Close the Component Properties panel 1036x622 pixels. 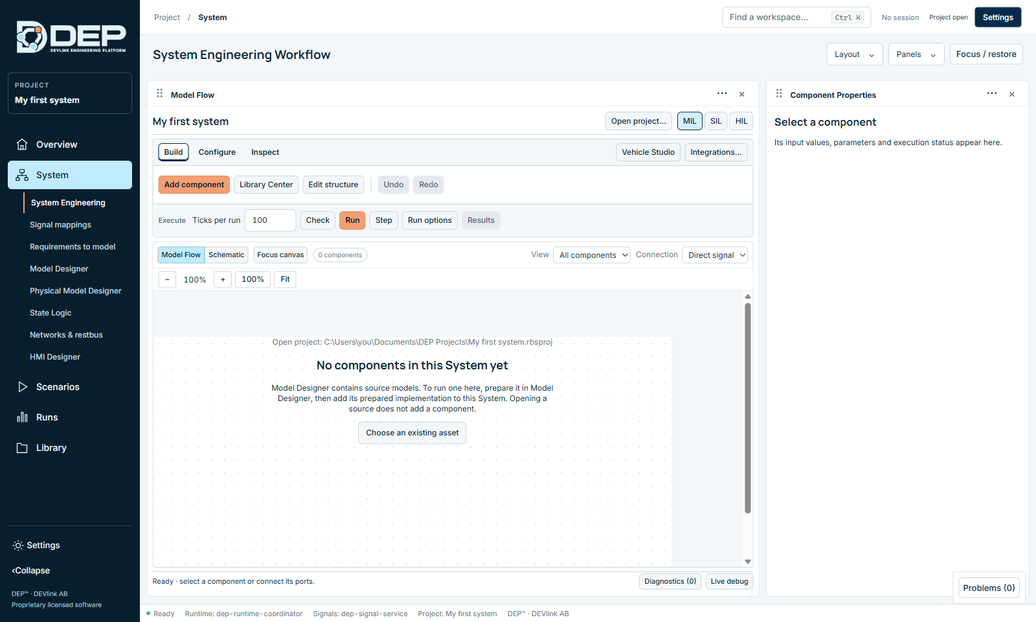click(x=1012, y=95)
